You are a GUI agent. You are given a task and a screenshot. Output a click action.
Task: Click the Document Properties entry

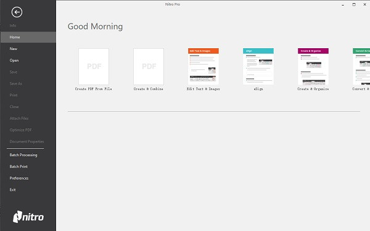point(27,141)
